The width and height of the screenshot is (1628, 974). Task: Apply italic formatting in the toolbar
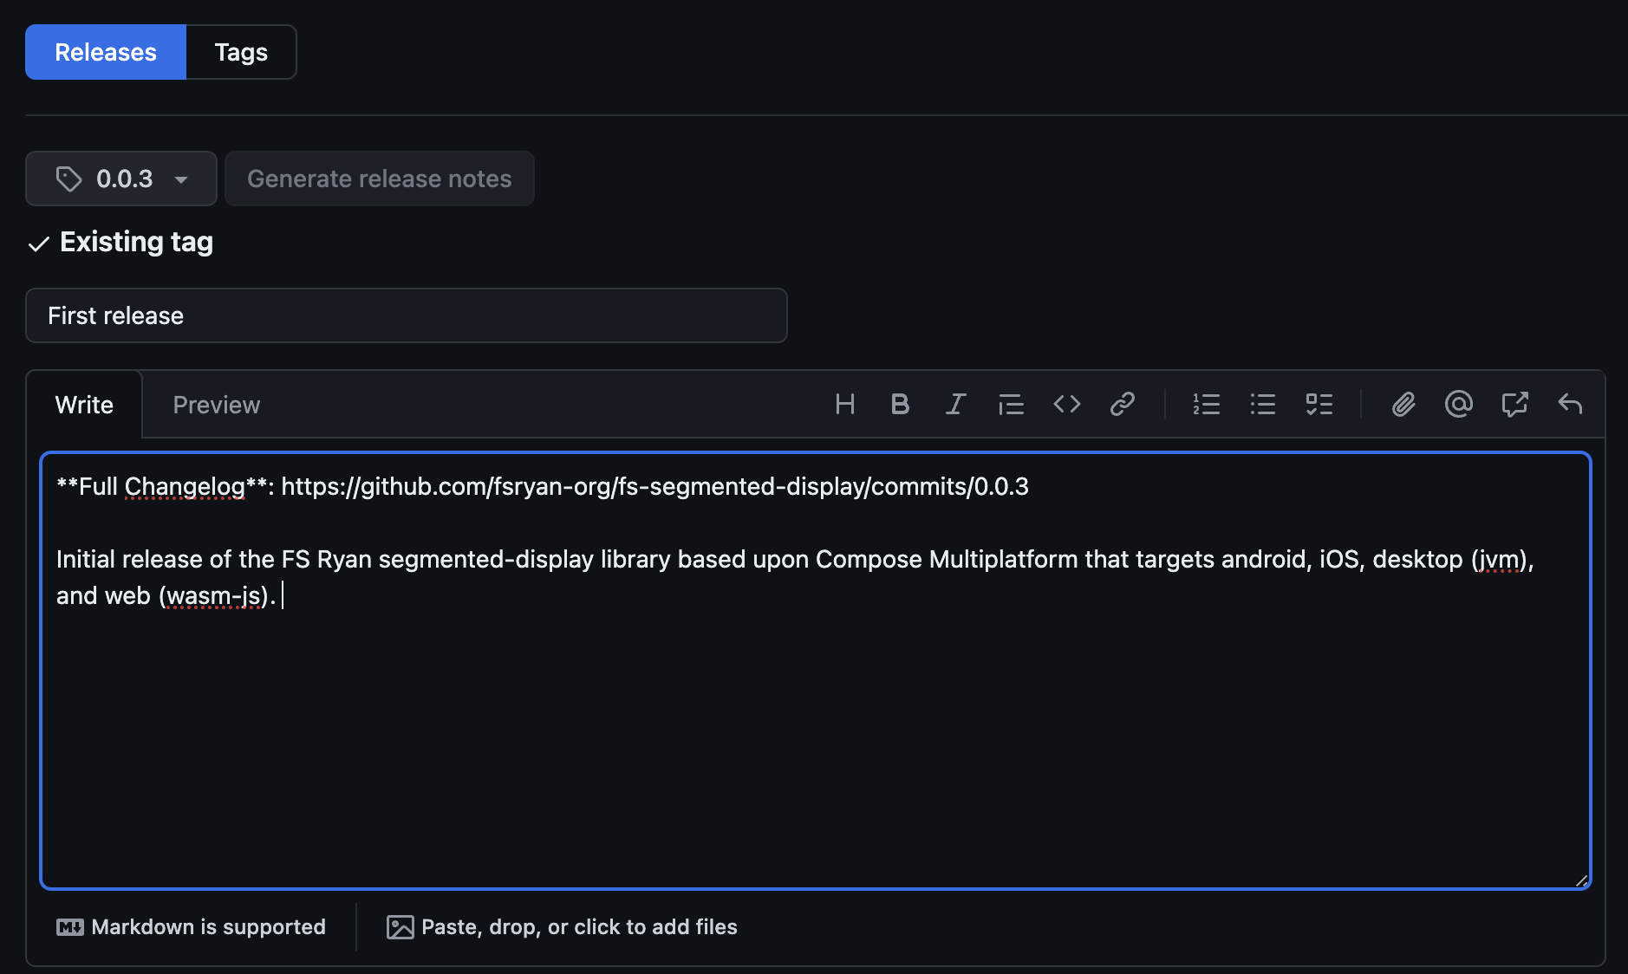point(955,404)
